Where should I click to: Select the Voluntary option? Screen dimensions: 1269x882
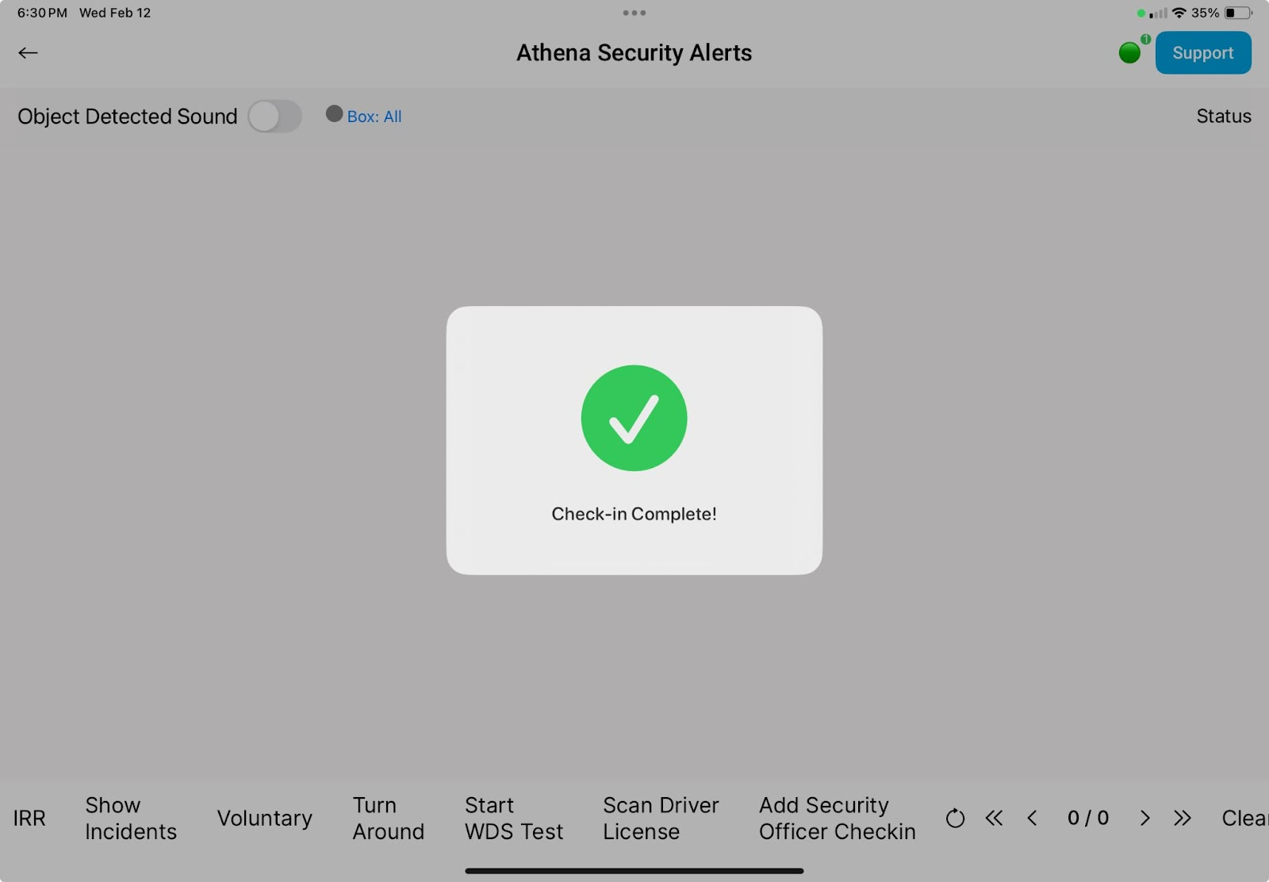[265, 819]
